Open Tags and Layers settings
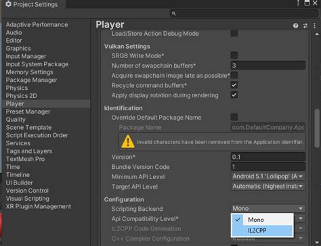321x246 pixels. [x=29, y=151]
